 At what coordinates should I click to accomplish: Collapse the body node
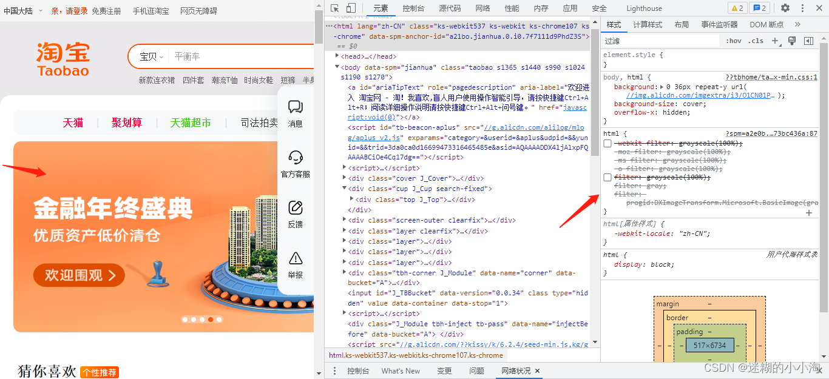337,67
